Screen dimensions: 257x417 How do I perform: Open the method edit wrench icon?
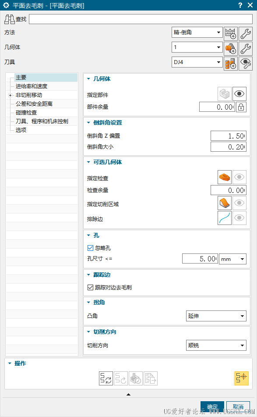click(244, 32)
